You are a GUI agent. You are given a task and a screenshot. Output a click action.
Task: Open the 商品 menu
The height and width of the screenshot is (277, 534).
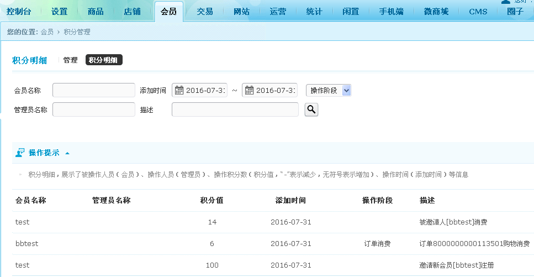(96, 12)
